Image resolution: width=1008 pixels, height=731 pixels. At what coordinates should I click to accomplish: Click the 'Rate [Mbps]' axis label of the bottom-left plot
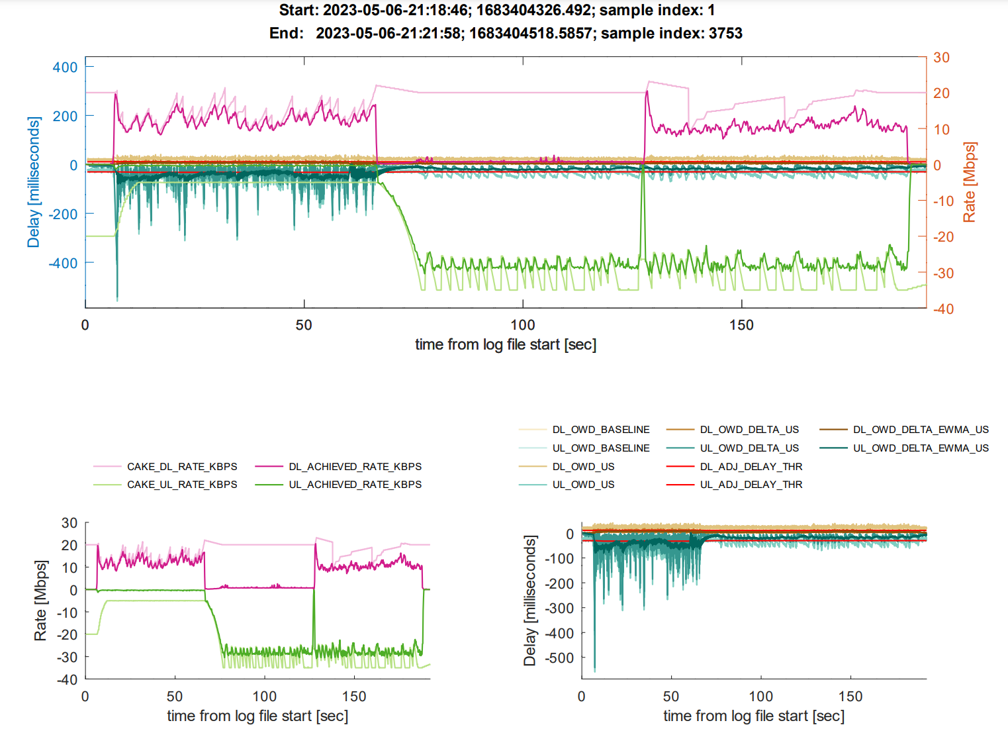pyautogui.click(x=40, y=601)
